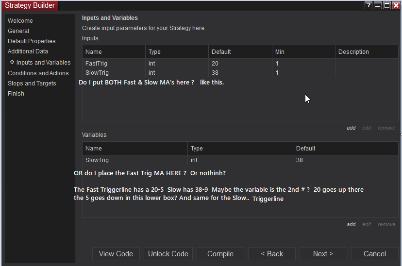Compile the strategy
The image size is (402, 266).
click(220, 254)
